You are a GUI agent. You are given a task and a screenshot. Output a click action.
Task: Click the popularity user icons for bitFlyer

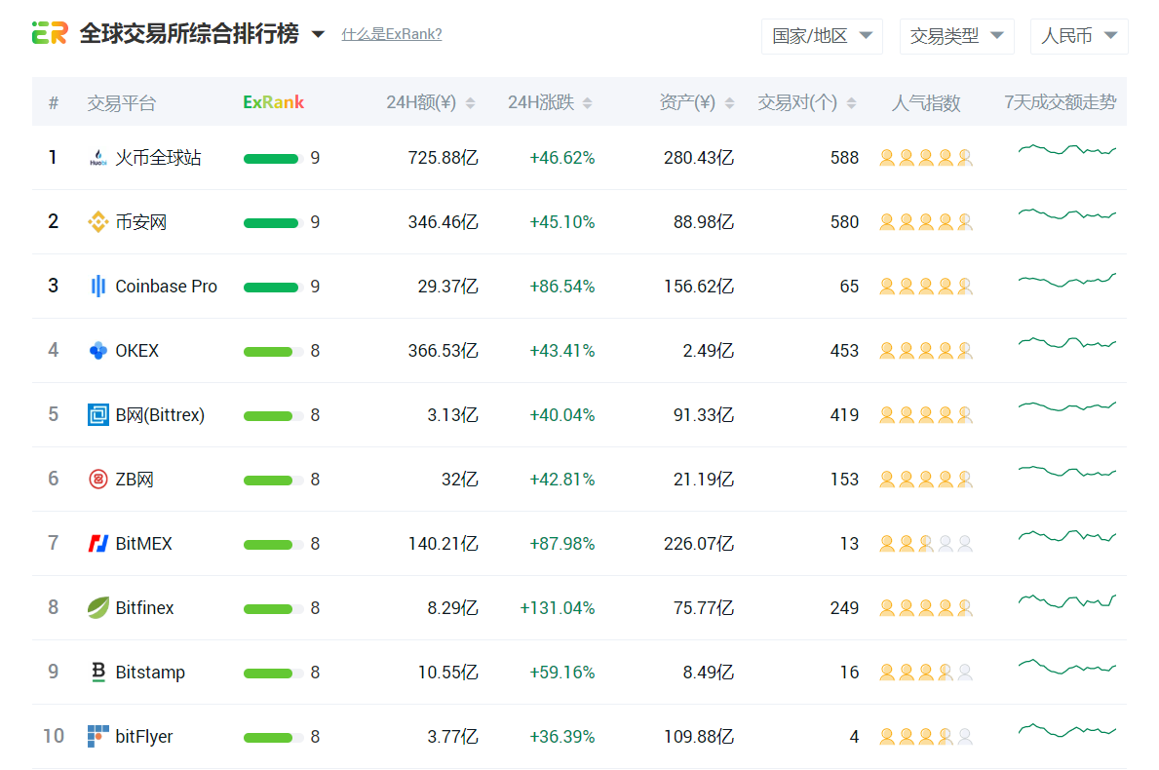pyautogui.click(x=925, y=736)
